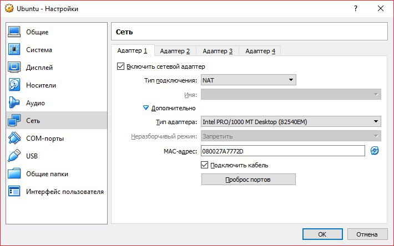This screenshot has height=246, width=394.
Task: Open the Тип подключения NAT dropdown
Action: [249, 80]
